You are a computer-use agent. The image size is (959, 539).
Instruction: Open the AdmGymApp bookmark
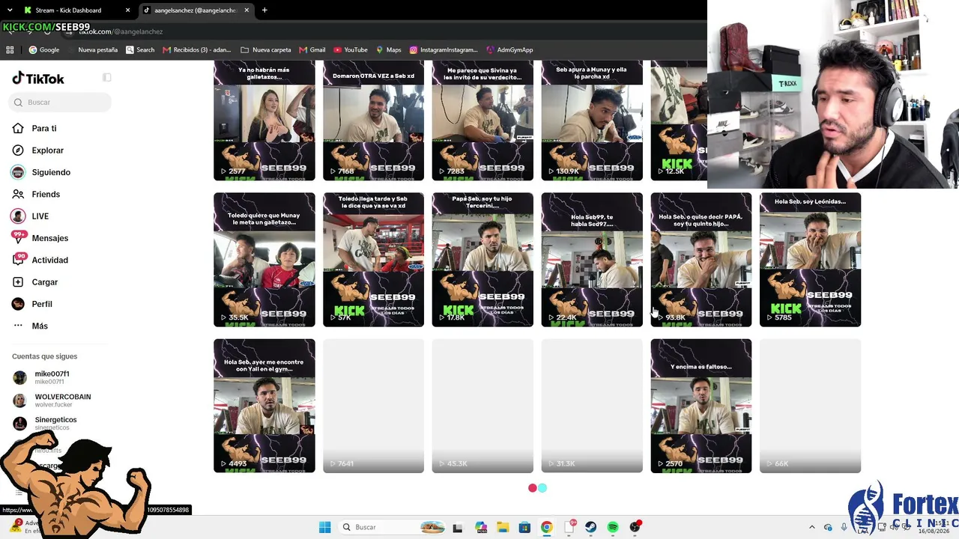click(x=509, y=50)
